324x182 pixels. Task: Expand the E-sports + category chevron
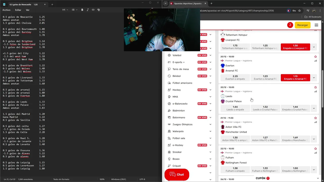[210, 62]
